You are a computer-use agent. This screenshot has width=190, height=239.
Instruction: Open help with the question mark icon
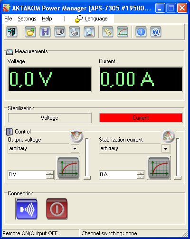(x=156, y=32)
